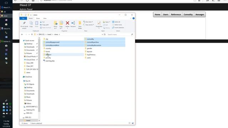This screenshot has height=128, width=228.
Task: Click Paste shortcut in ribbon
Action: pos(45,28)
